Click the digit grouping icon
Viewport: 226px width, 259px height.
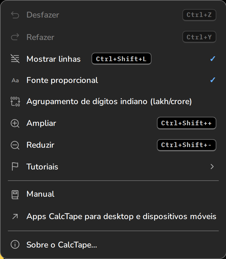[15, 101]
